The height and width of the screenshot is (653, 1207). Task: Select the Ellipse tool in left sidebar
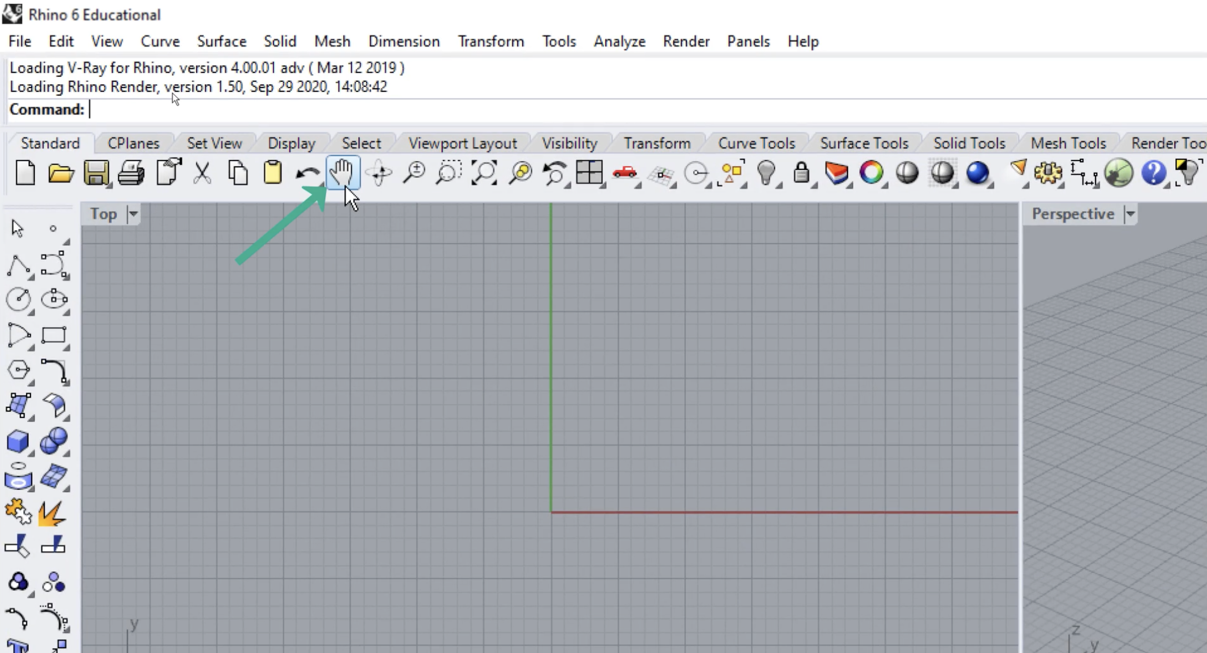54,299
